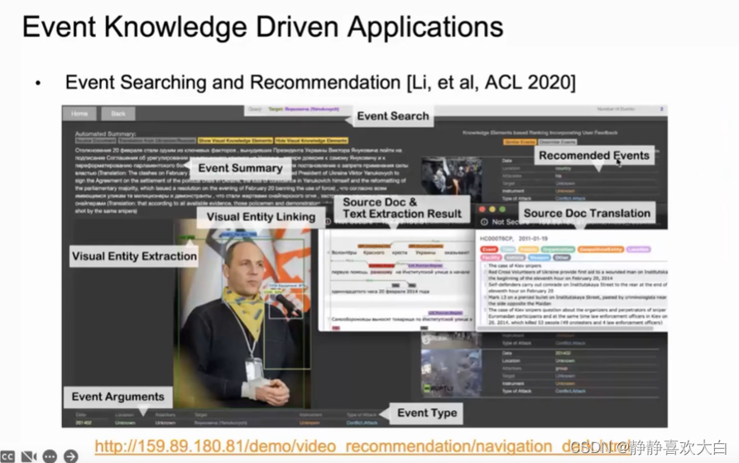Click the "Event Arguments" callout label
739x463 pixels.
pyautogui.click(x=118, y=397)
